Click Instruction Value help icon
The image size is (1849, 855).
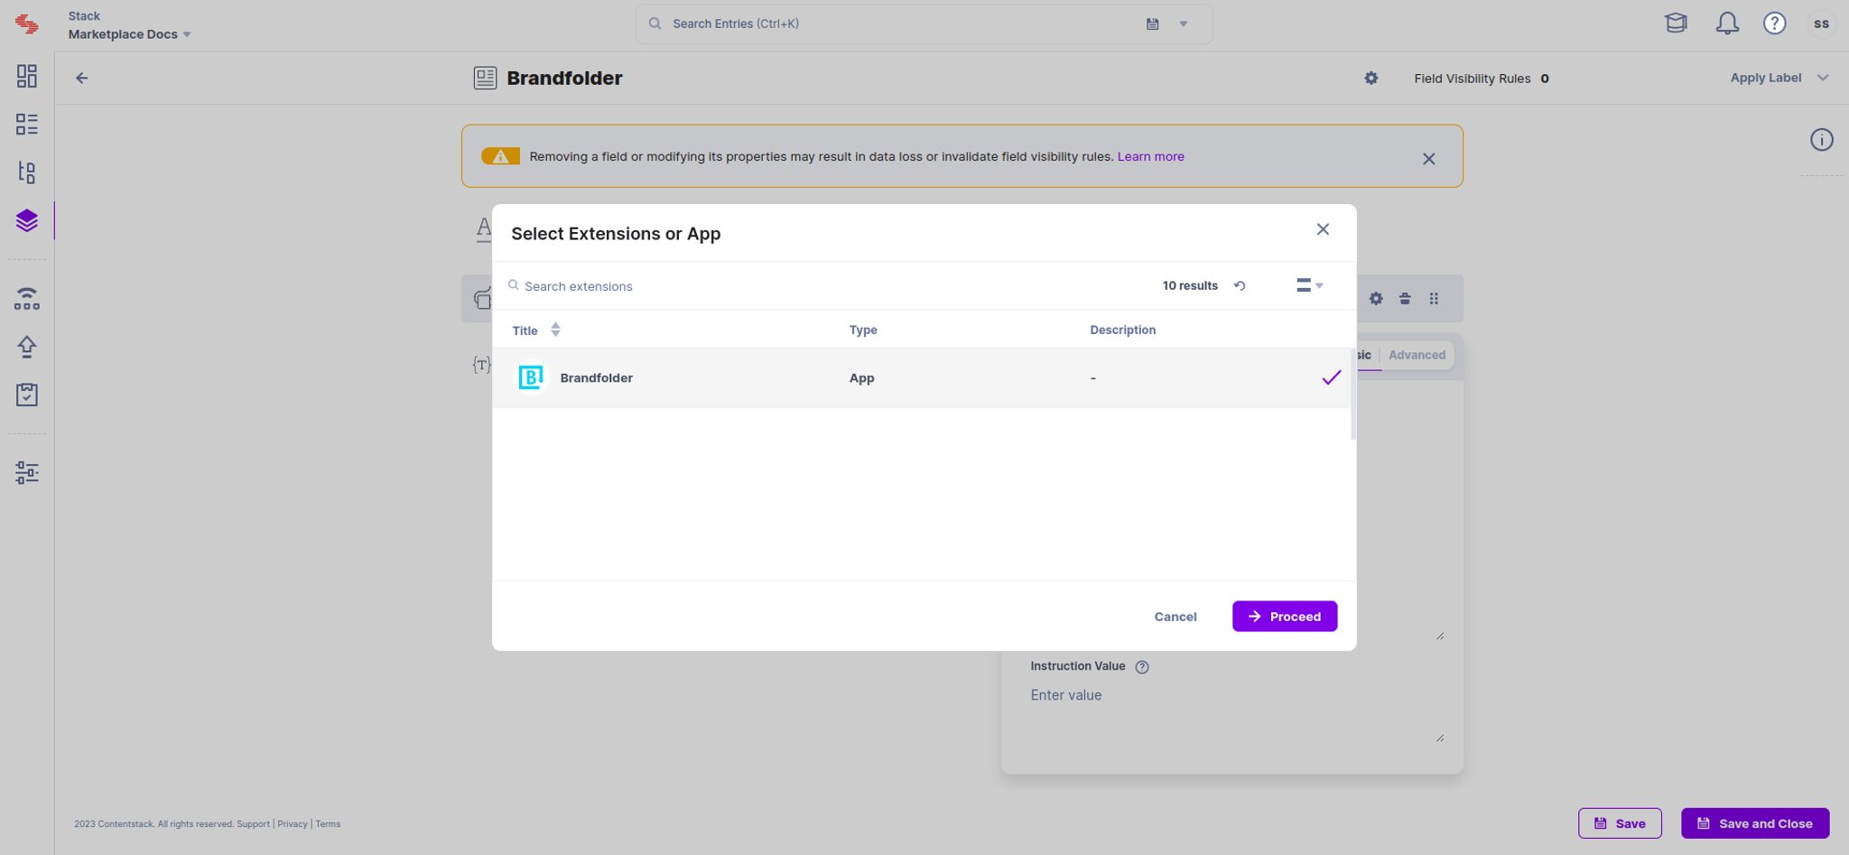[1142, 667]
